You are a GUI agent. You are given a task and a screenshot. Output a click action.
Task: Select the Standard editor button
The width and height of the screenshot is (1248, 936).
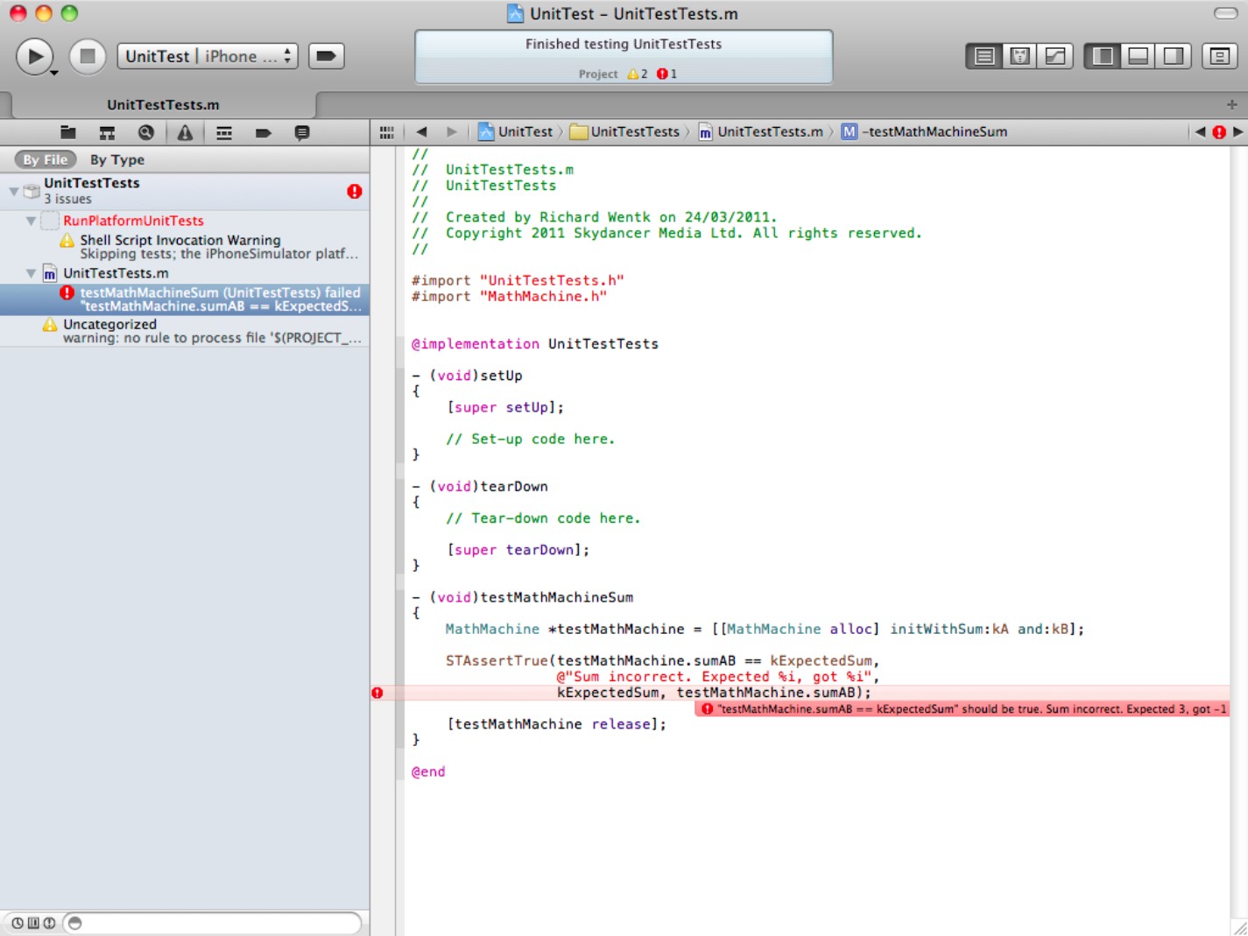click(984, 56)
